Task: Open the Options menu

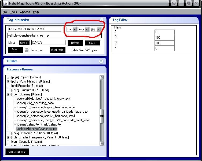Action: pyautogui.click(x=25, y=12)
